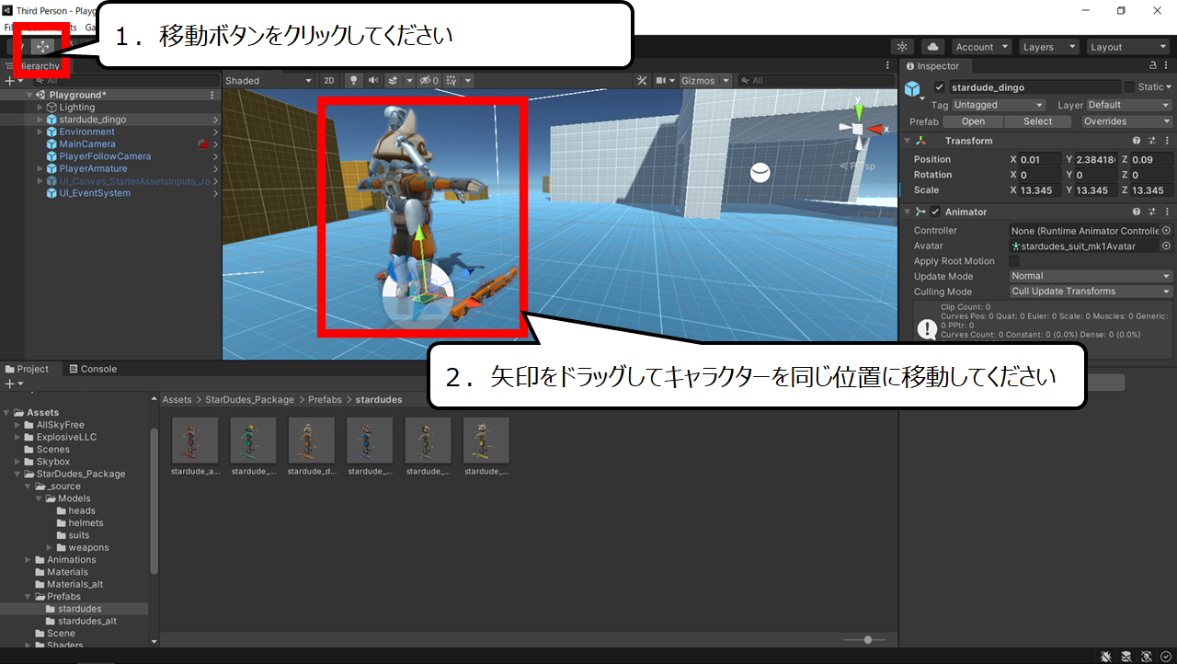Toggle scene lighting with the lightbulb icon
Viewport: 1177px width, 664px height.
(352, 81)
